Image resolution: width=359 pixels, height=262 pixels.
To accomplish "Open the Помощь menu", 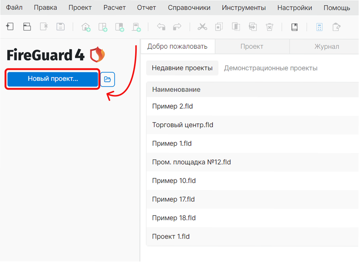I will [x=337, y=7].
